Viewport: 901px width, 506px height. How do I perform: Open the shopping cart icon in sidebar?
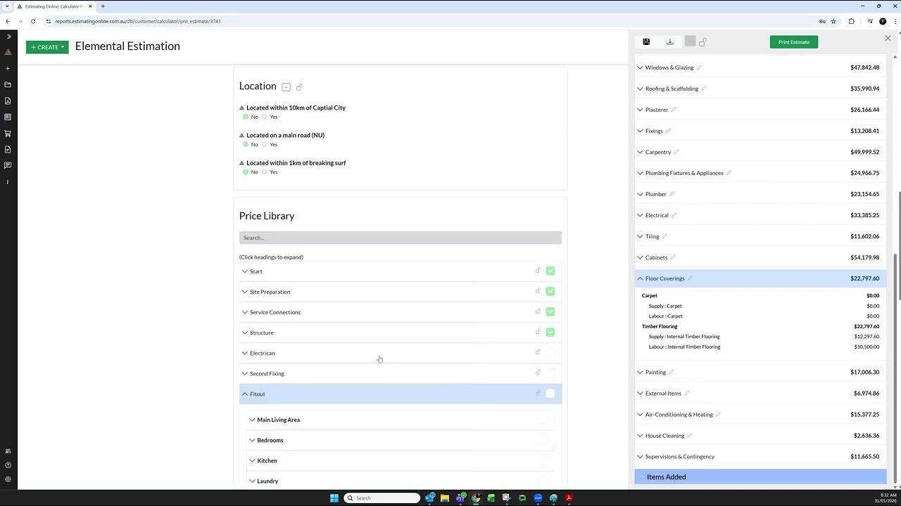pyautogui.click(x=8, y=133)
